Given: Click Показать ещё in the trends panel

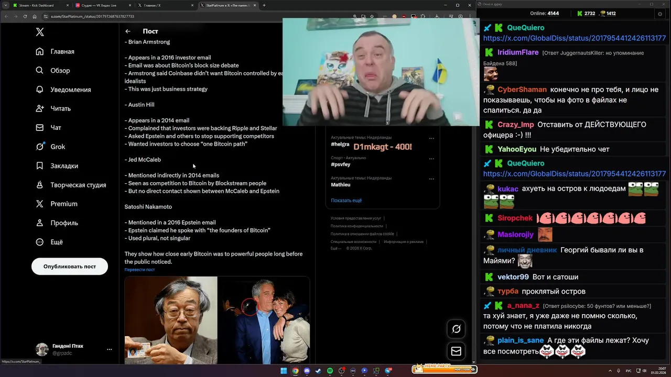Looking at the screenshot, I should point(346,201).
